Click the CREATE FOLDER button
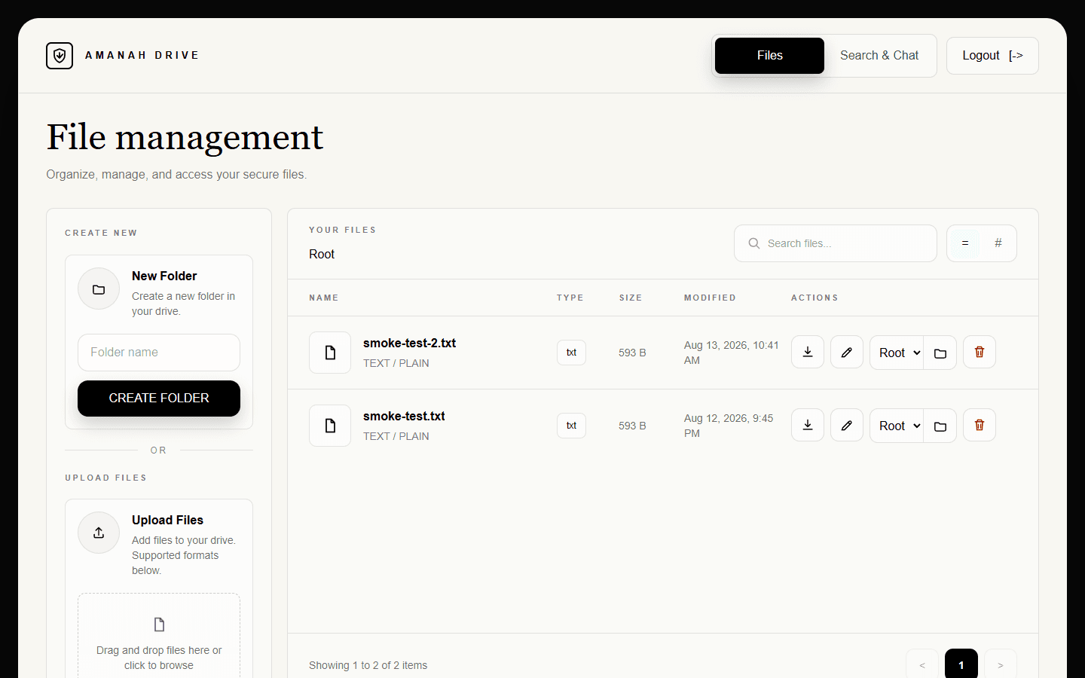1085x678 pixels. click(159, 398)
